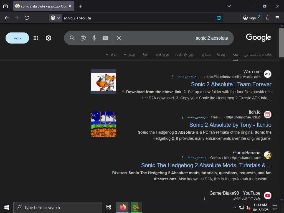This screenshot has height=213, width=284.
Task: Open the Firefox hamburger menu
Action: [x=277, y=18]
